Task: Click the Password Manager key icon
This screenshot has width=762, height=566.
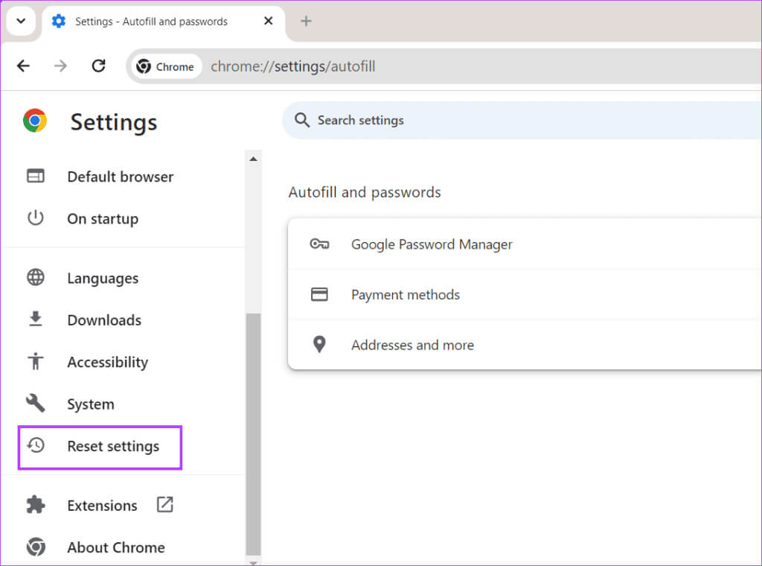Action: (319, 244)
